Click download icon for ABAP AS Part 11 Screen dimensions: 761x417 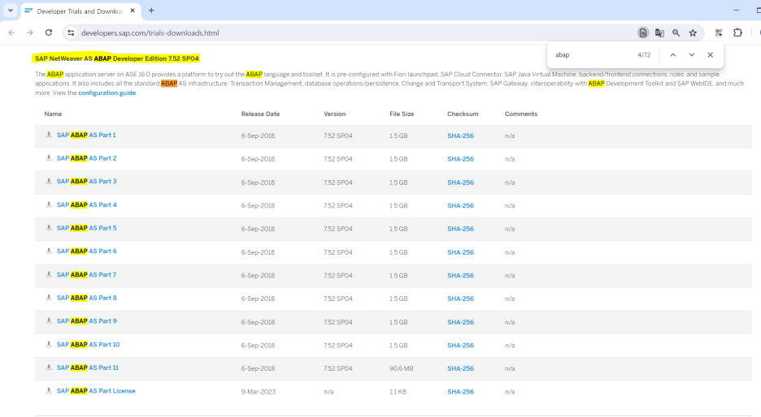click(49, 368)
